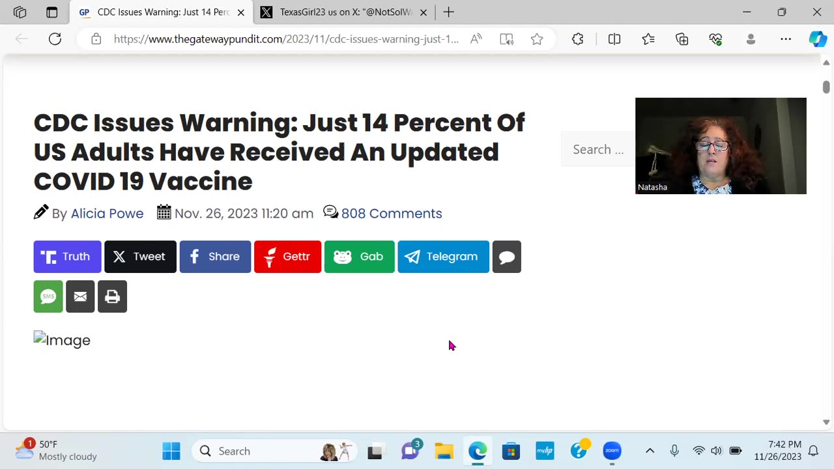This screenshot has width=834, height=469.
Task: Open Edge workspaces icon
Action: (x=20, y=12)
